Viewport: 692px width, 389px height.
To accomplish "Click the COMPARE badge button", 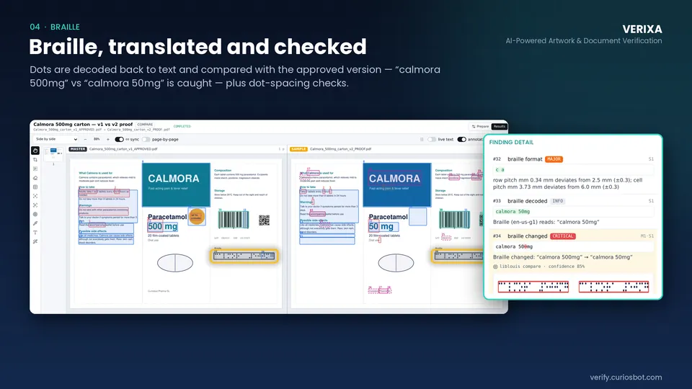I will (145, 125).
